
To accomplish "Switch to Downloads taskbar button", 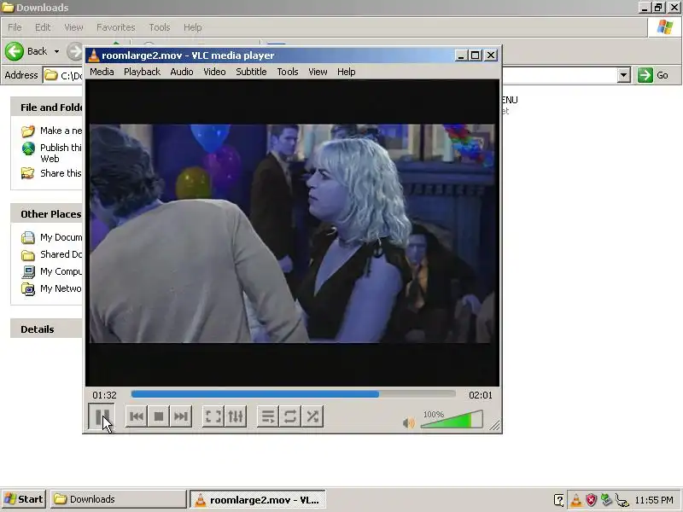I will point(118,499).
